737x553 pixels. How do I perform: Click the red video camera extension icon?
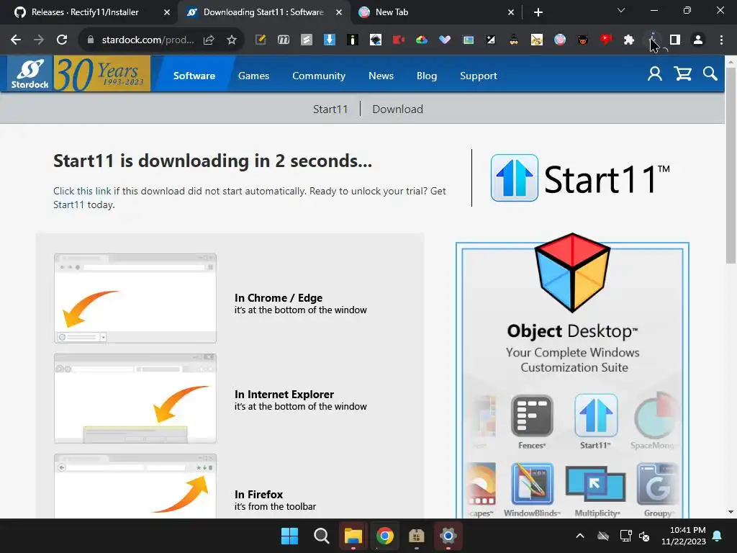click(399, 40)
